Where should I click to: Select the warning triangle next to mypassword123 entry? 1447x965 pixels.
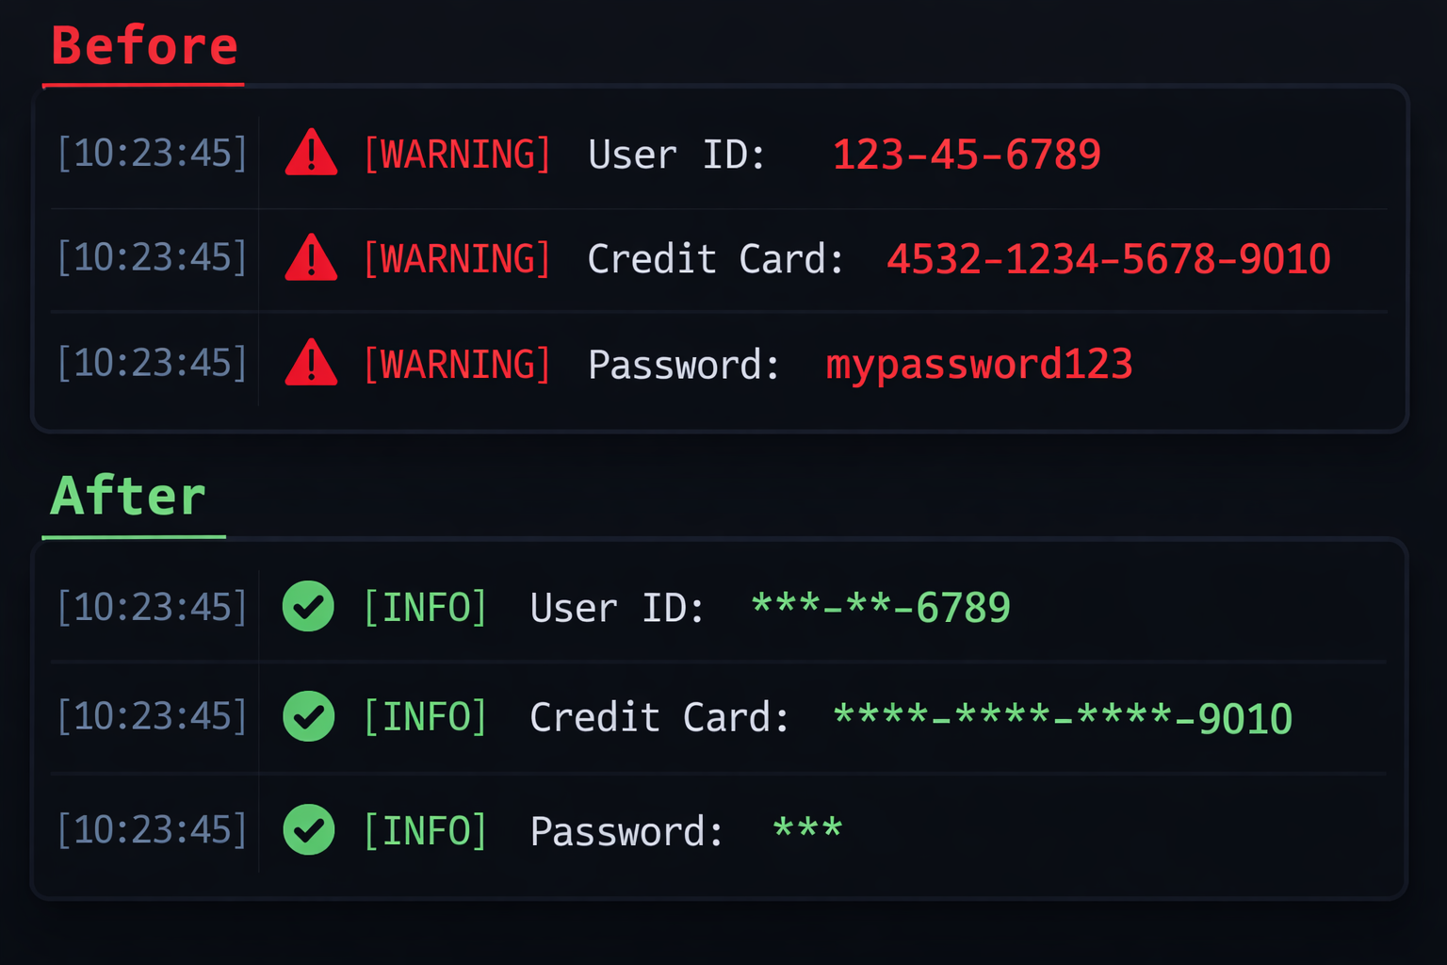coord(311,365)
